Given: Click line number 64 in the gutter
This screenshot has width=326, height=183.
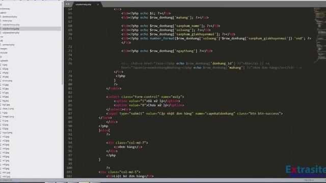Looking at the screenshot, I should [x=70, y=9].
